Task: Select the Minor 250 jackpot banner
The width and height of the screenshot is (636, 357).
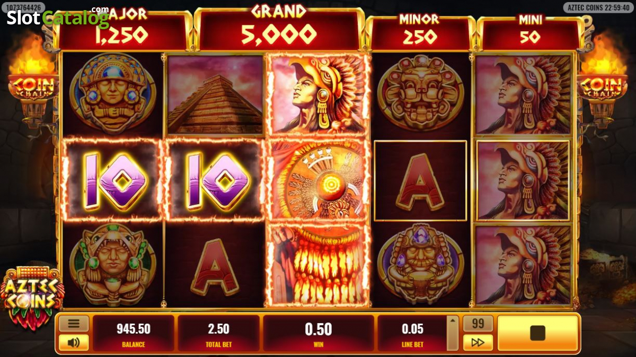Action: (x=419, y=32)
